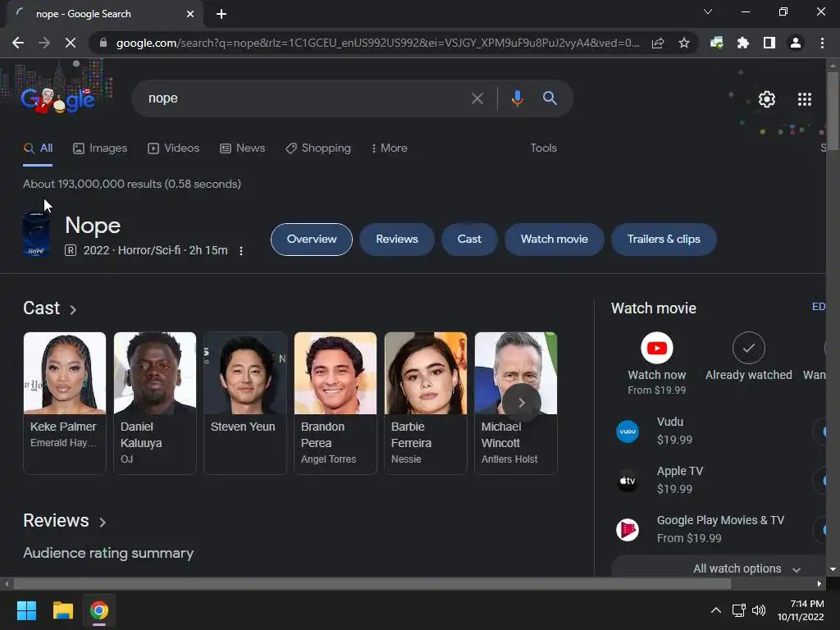The width and height of the screenshot is (840, 630).
Task: Stop the page loading
Action: coord(71,43)
